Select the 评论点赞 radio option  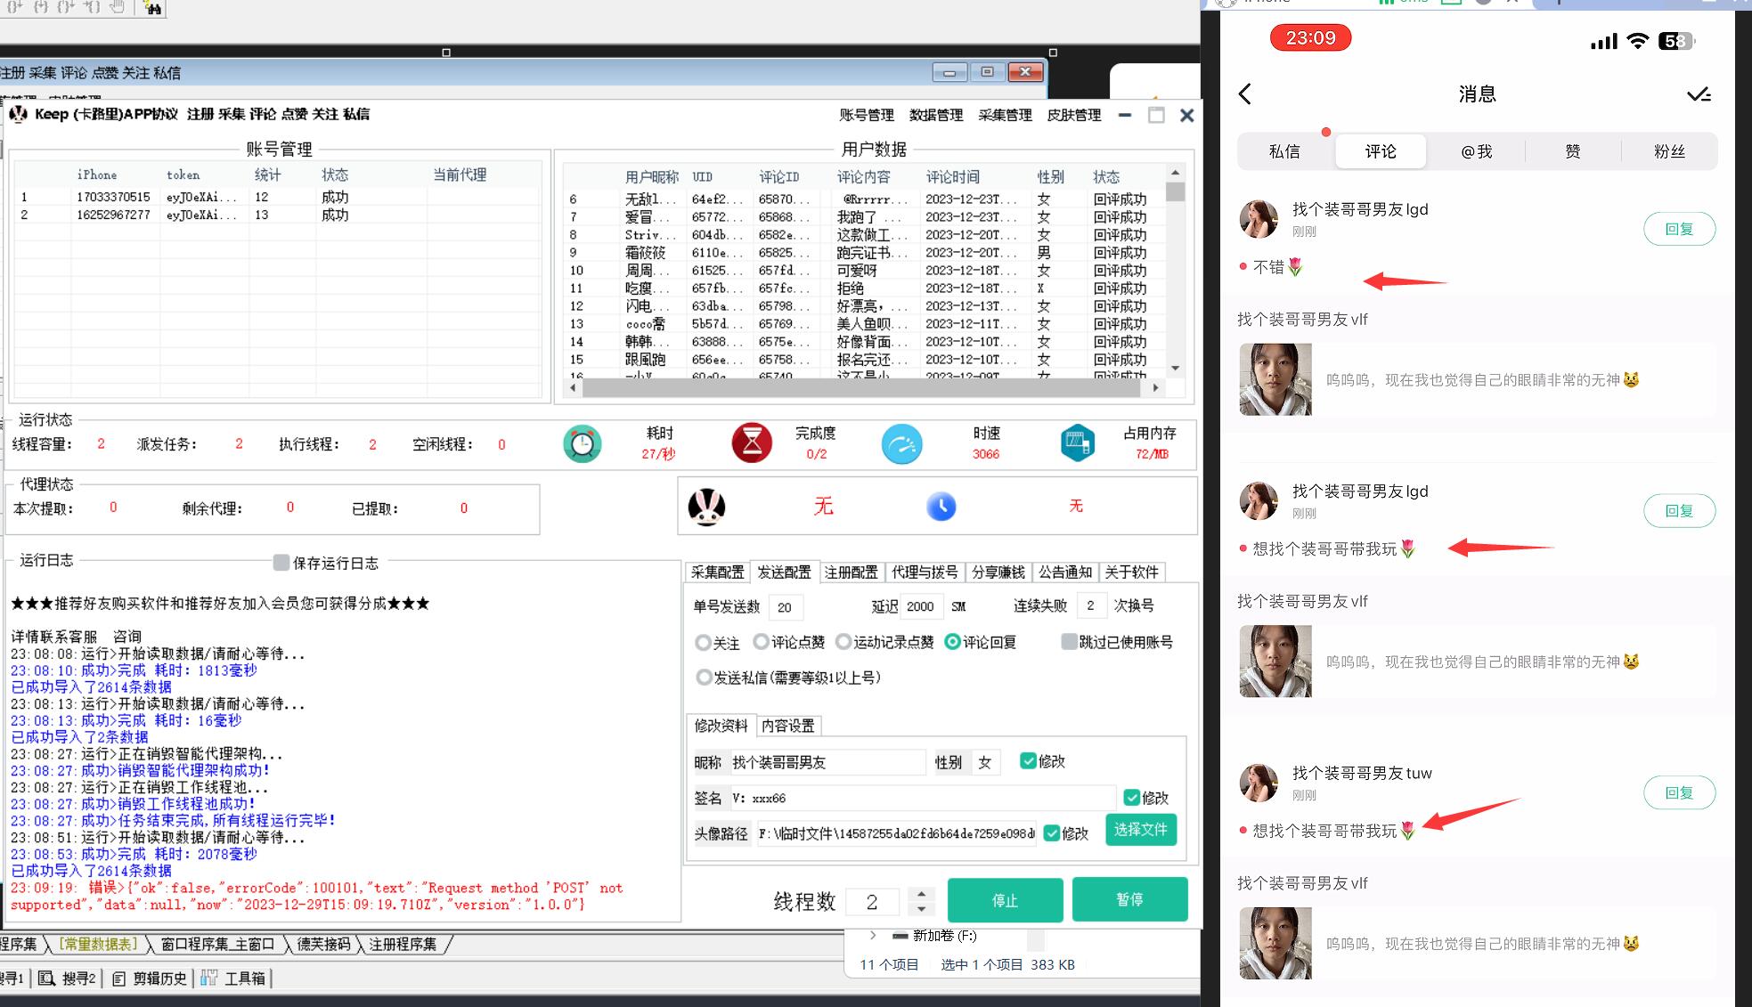click(x=761, y=642)
